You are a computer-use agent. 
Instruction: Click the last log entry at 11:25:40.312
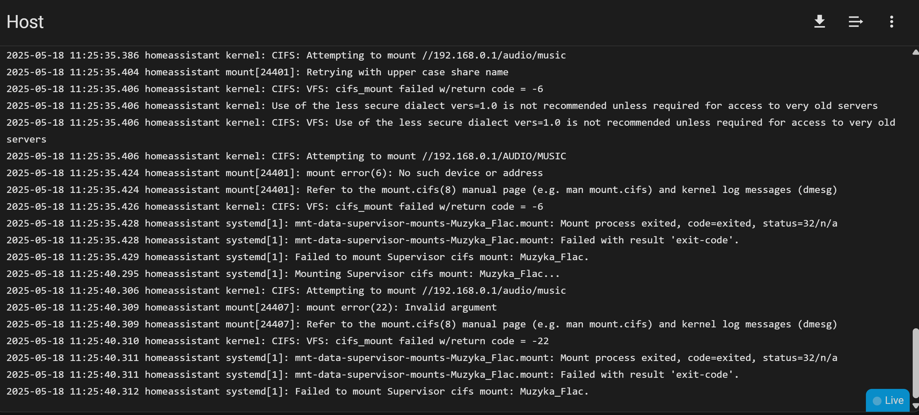point(297,392)
